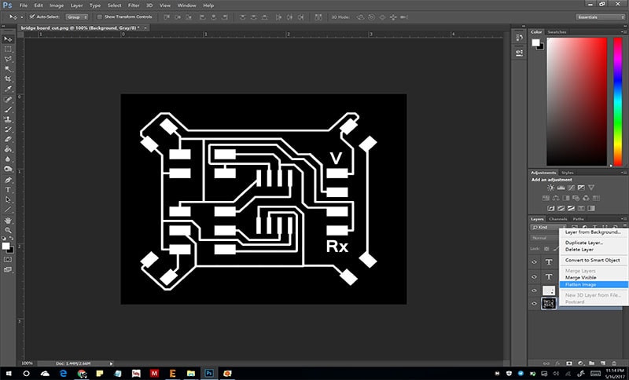Close the bridge board_cut.png document tab
Image resolution: width=629 pixels, height=380 pixels.
(145, 27)
